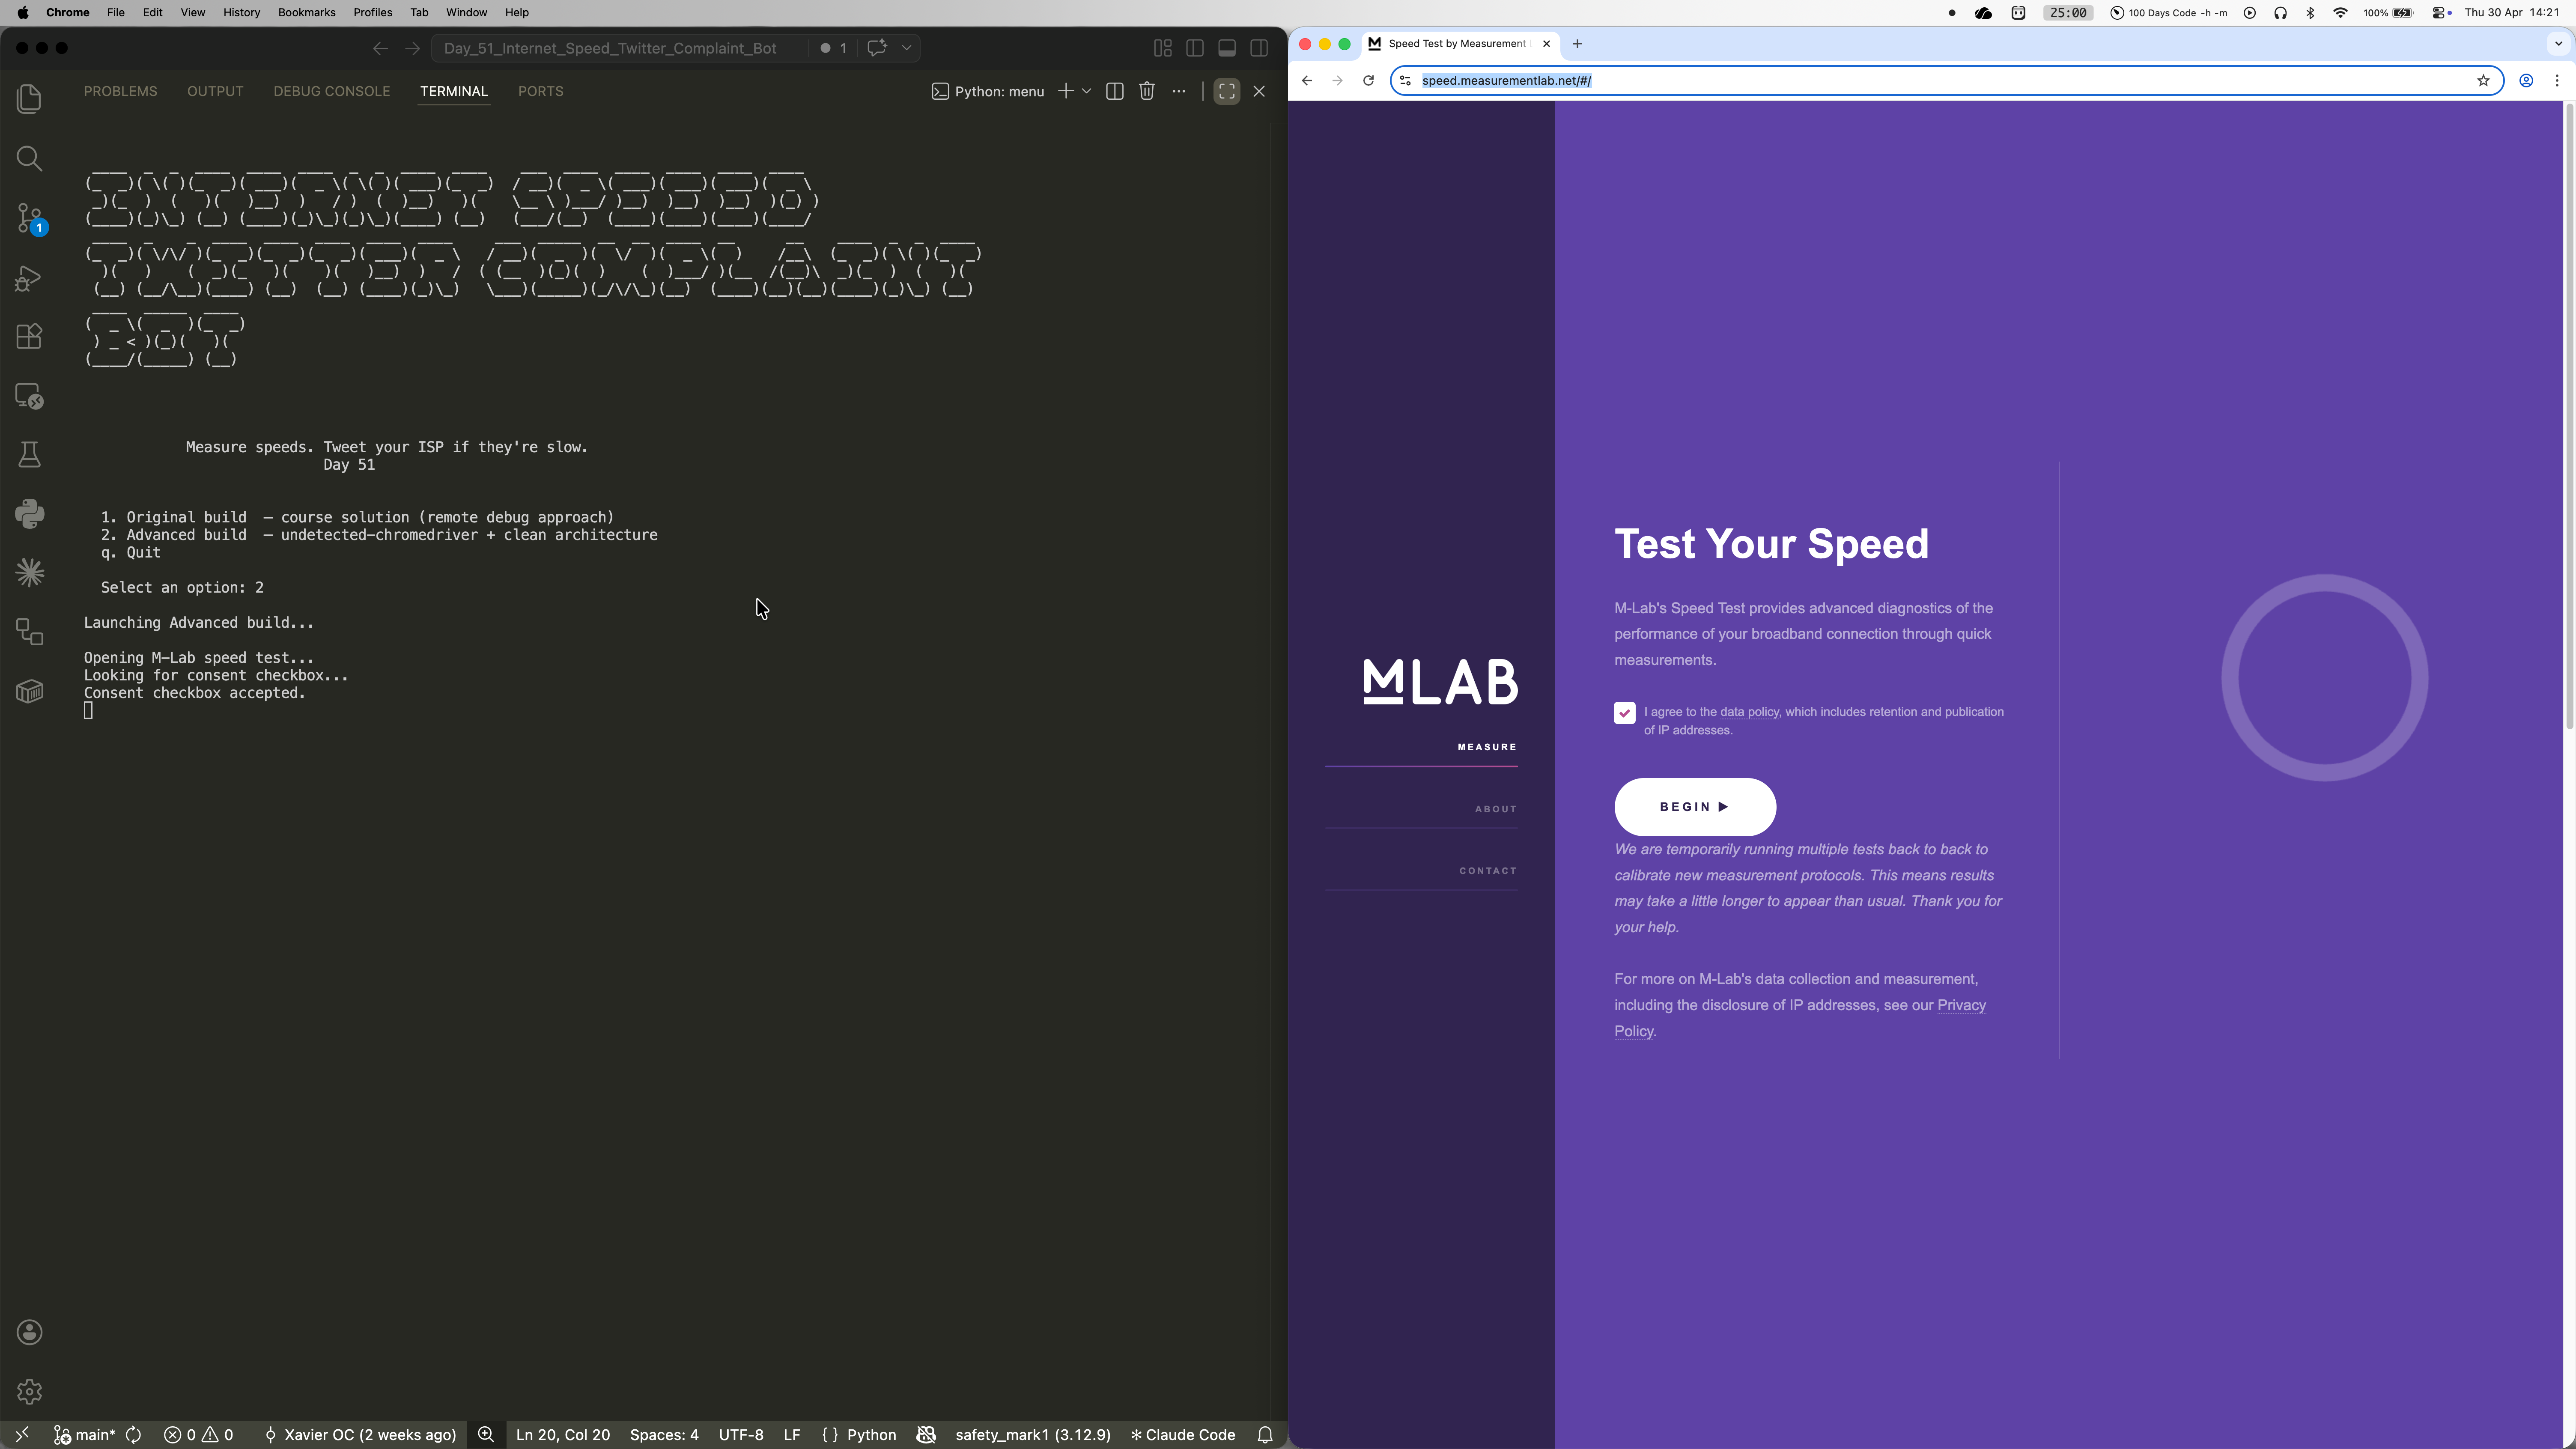The height and width of the screenshot is (1449, 2576).
Task: Open the Accounts icon in VS Code
Action: (29, 1332)
